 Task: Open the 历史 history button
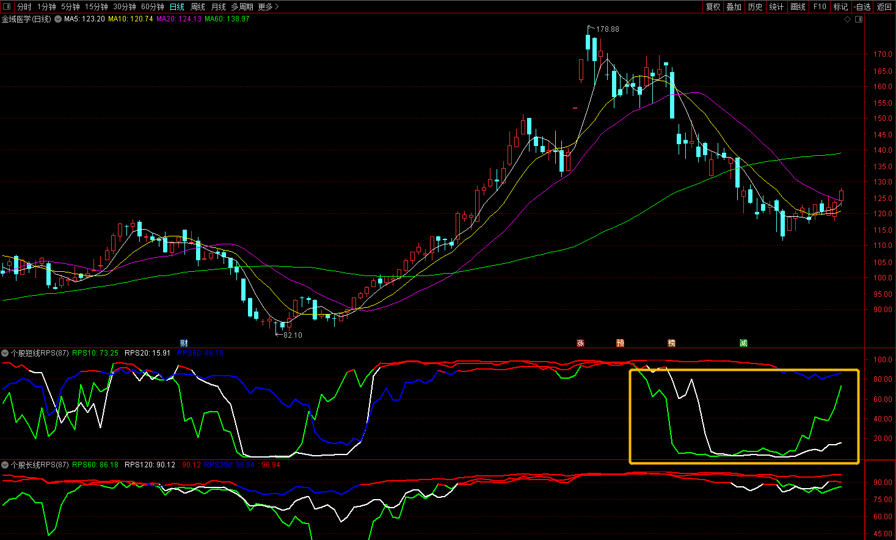pos(755,7)
